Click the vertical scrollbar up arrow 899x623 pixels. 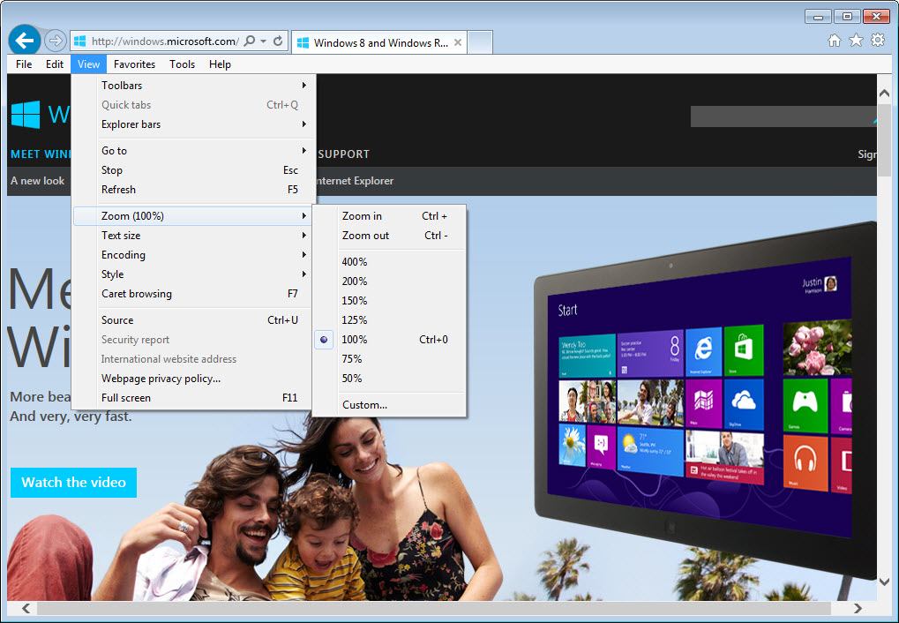(x=884, y=93)
